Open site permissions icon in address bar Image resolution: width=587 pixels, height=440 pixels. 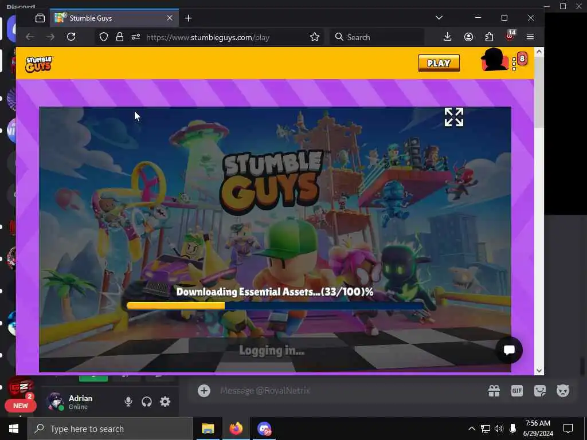(135, 37)
